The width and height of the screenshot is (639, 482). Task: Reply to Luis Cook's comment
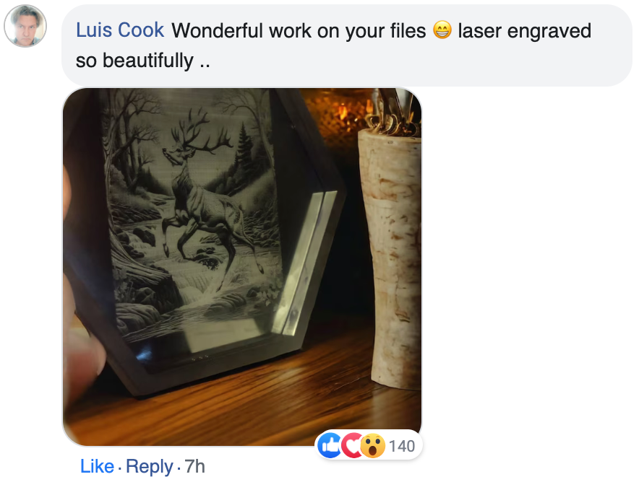[x=150, y=467]
